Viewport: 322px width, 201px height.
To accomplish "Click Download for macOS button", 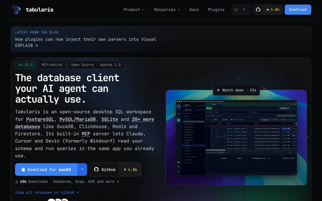I will point(46,170).
